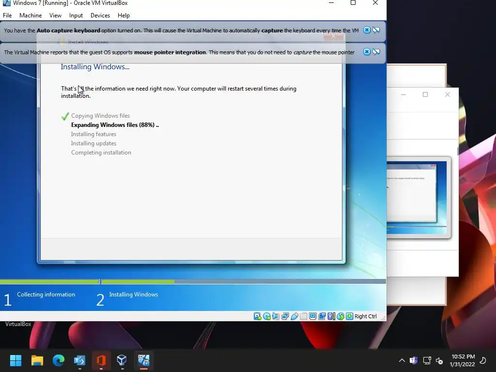Minimize the Windows 7 VM window
Image resolution: width=496 pixels, height=372 pixels.
331,3
